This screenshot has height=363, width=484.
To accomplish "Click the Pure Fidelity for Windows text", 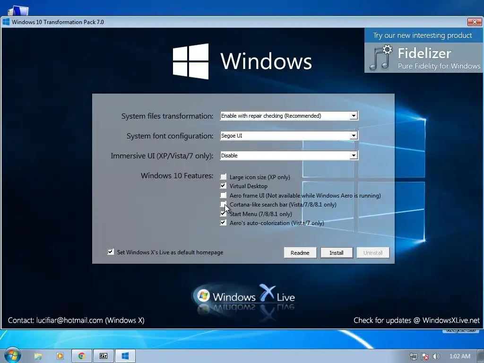I will pos(439,66).
